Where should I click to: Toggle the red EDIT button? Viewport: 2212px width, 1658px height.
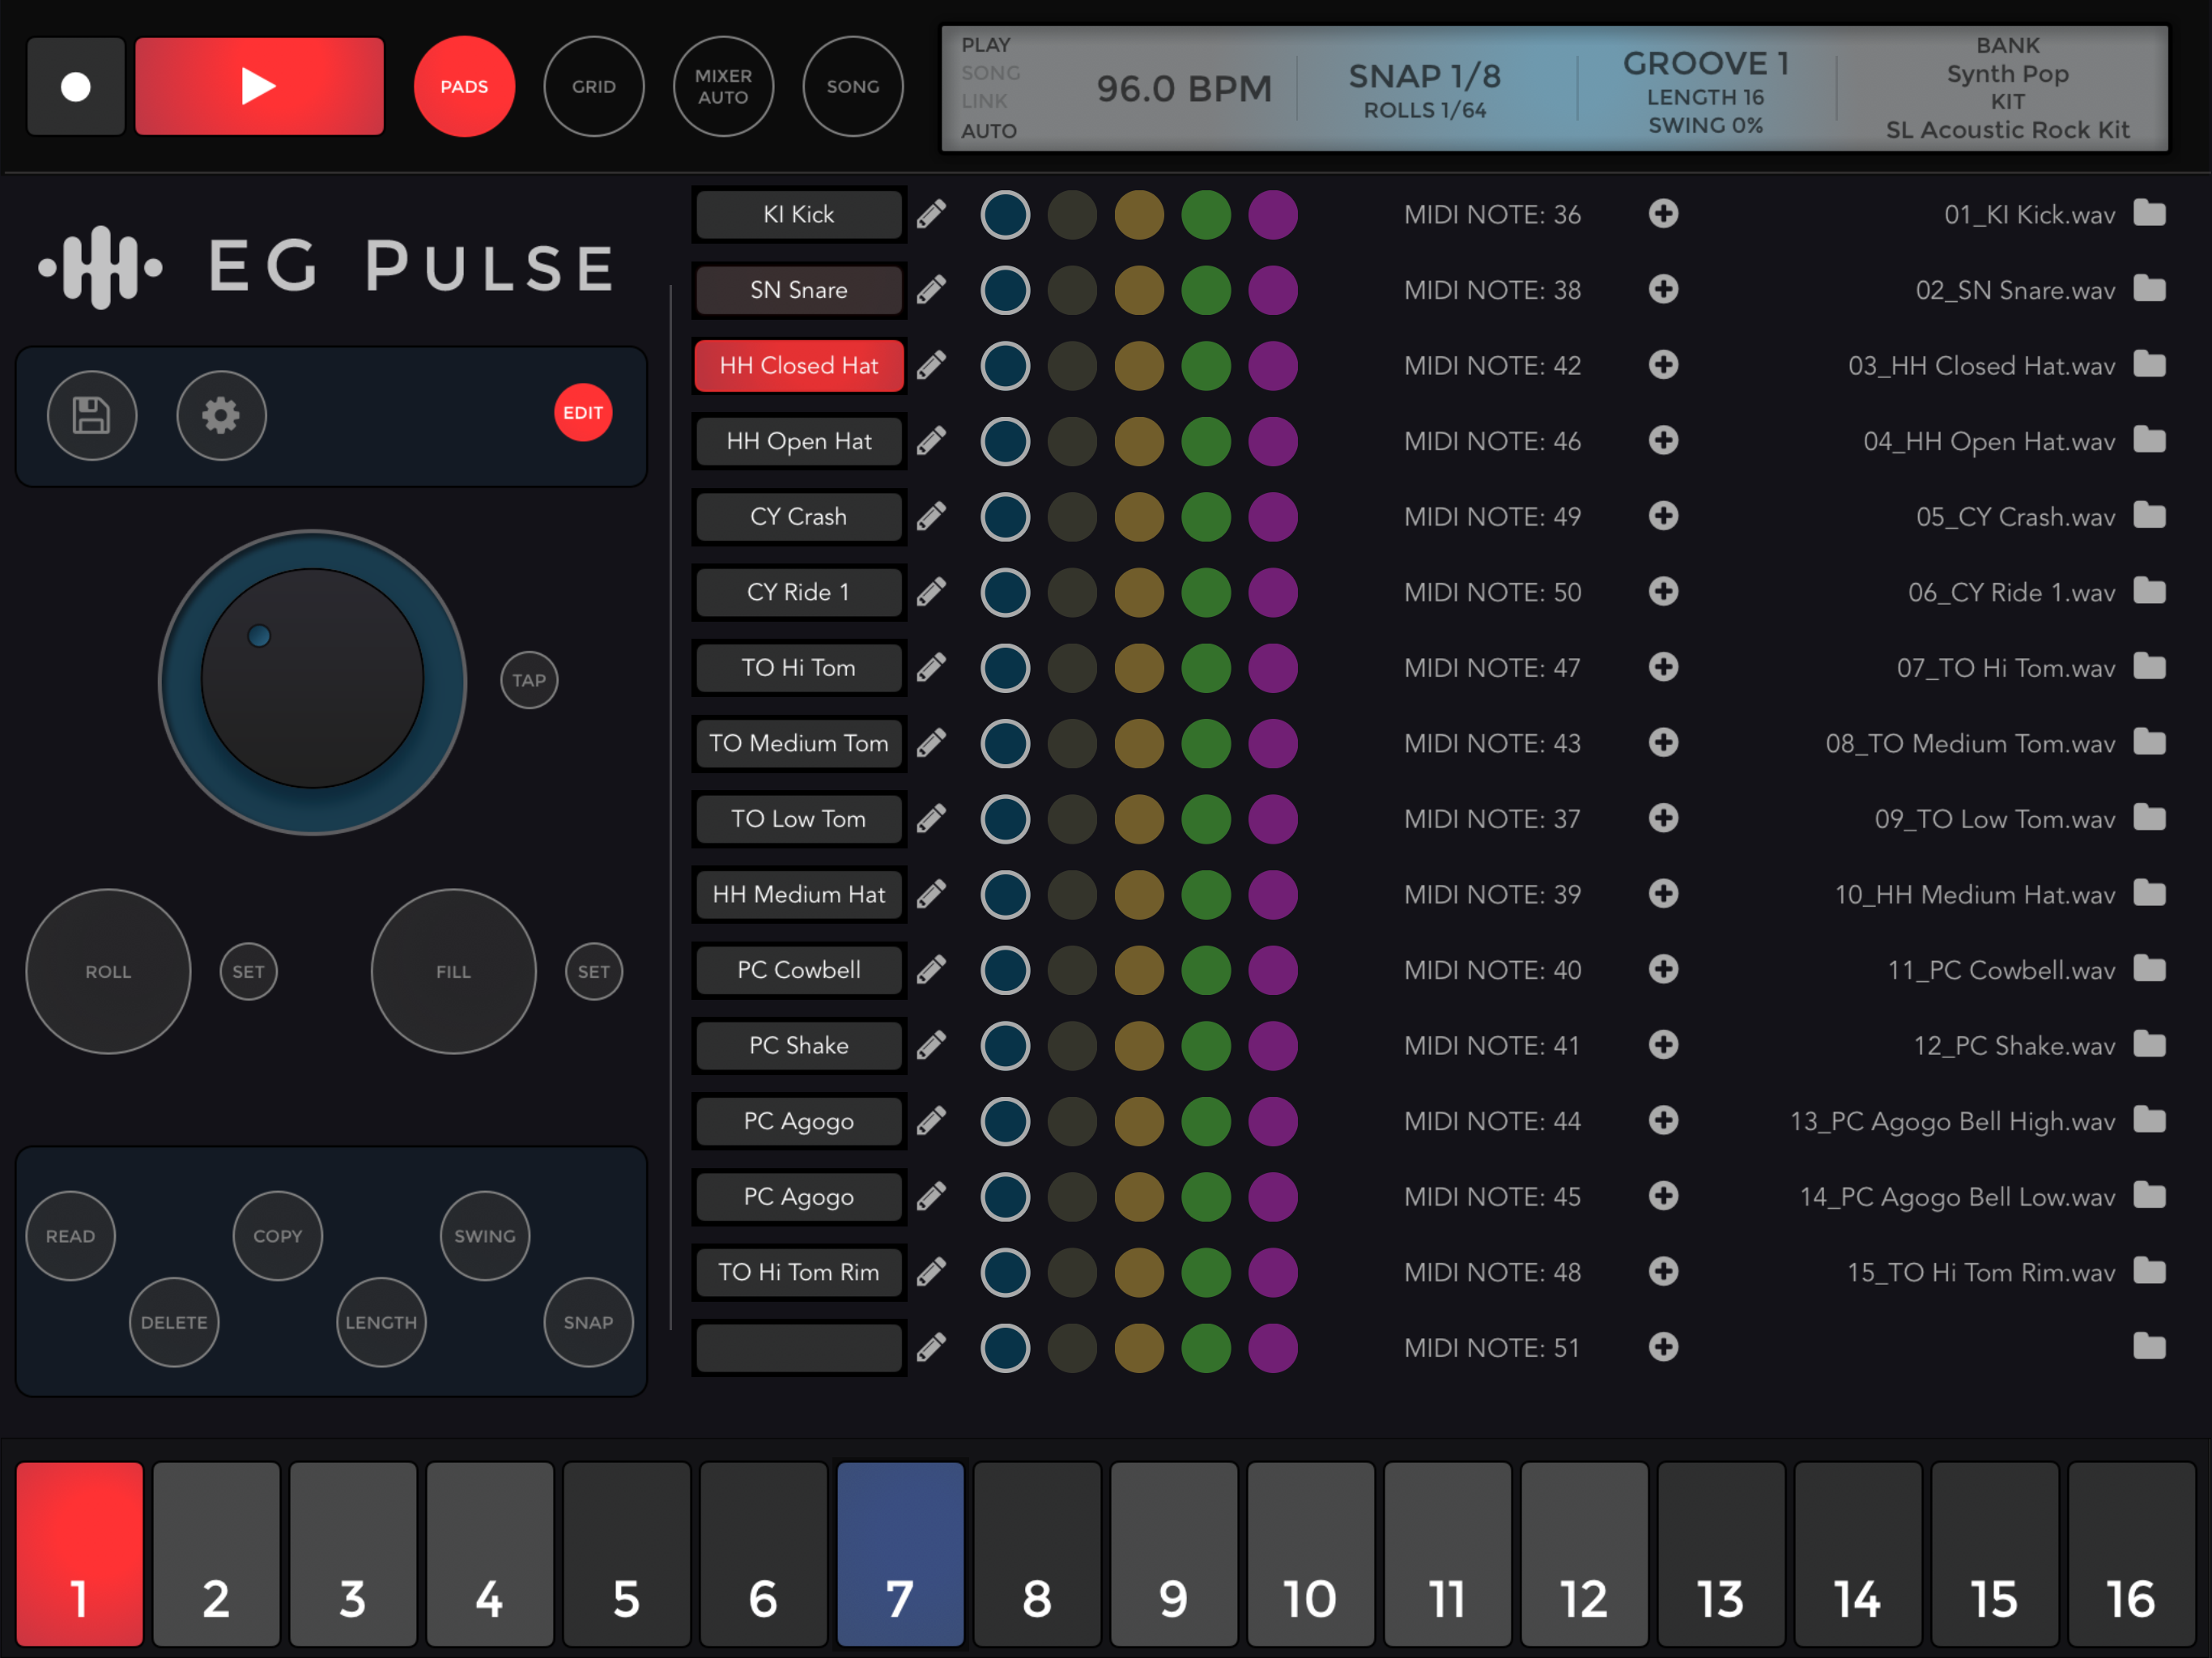point(583,413)
